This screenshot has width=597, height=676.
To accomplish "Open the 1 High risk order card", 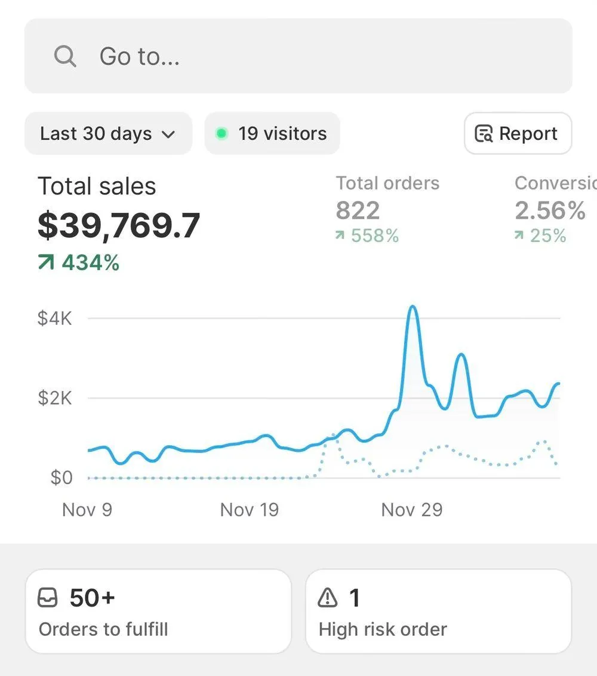I will 438,611.
